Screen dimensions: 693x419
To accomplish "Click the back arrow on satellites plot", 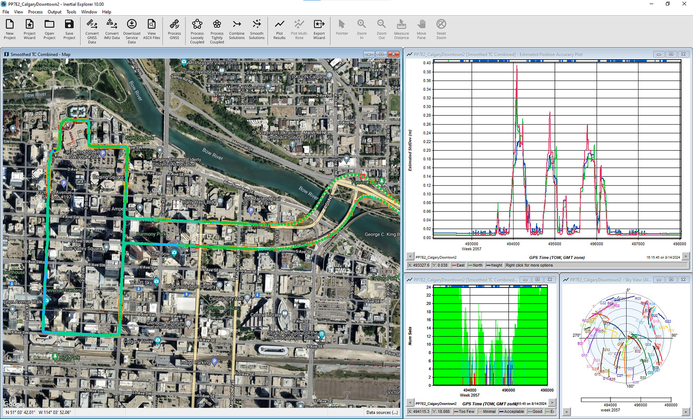I will [410, 403].
